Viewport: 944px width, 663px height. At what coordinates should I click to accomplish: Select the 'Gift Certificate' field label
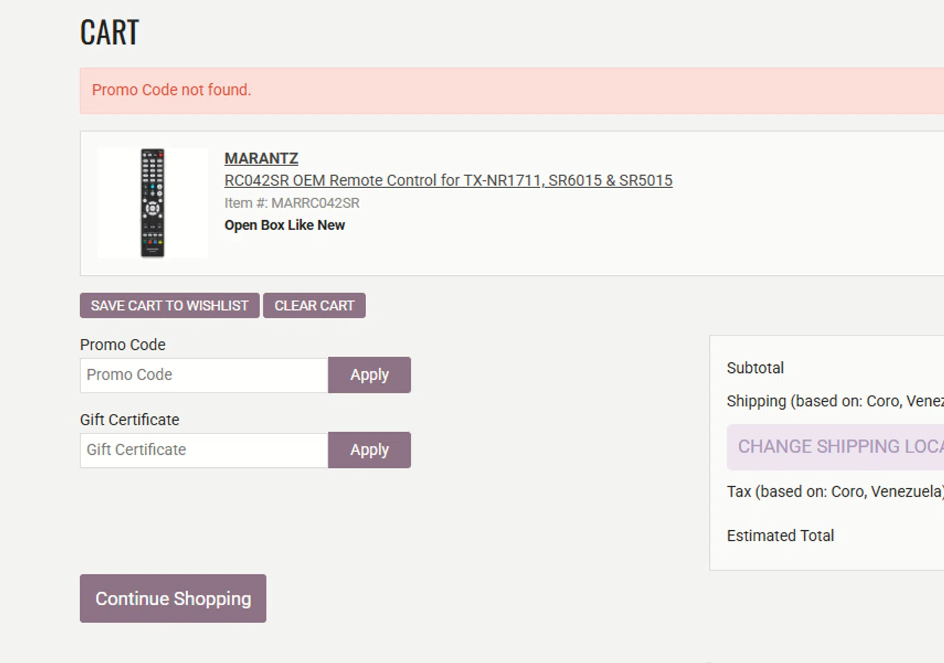click(130, 420)
